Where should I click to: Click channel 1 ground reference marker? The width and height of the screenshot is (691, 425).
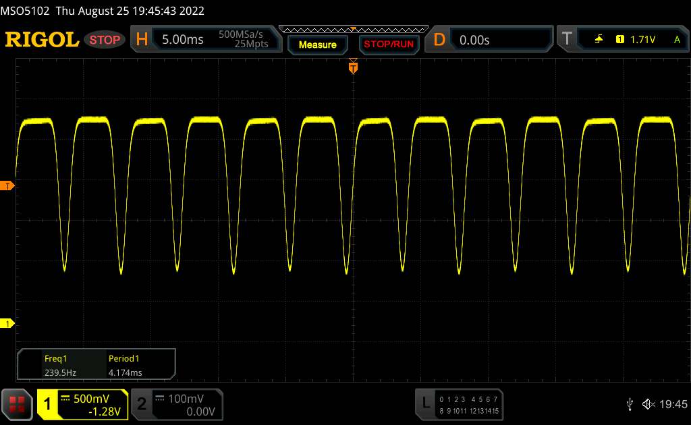tap(7, 323)
